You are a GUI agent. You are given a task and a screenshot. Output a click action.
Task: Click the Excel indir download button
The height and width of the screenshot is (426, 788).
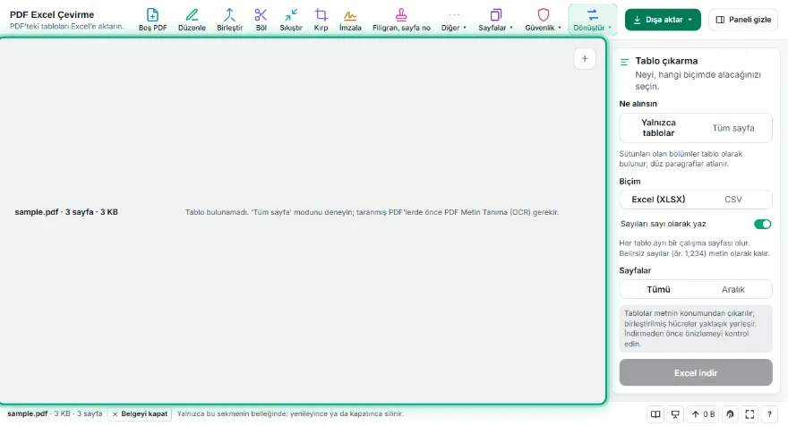click(x=696, y=372)
